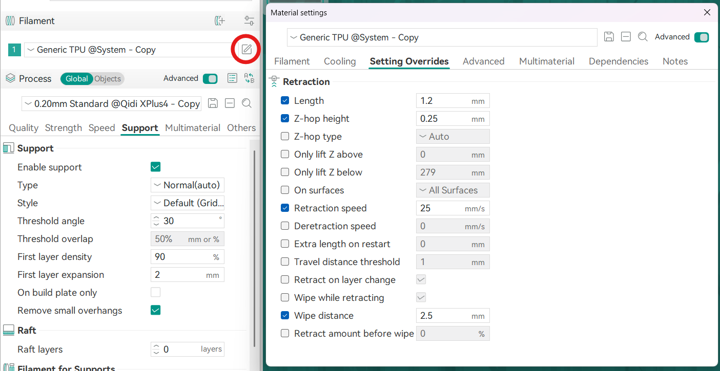
Task: Open the Cooling tab in Material settings
Action: point(340,61)
